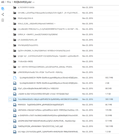Click folder icon beside [-P_Dz6WZ[GJ%H3c_h|F
The image size is (119, 134).
point(15,40)
